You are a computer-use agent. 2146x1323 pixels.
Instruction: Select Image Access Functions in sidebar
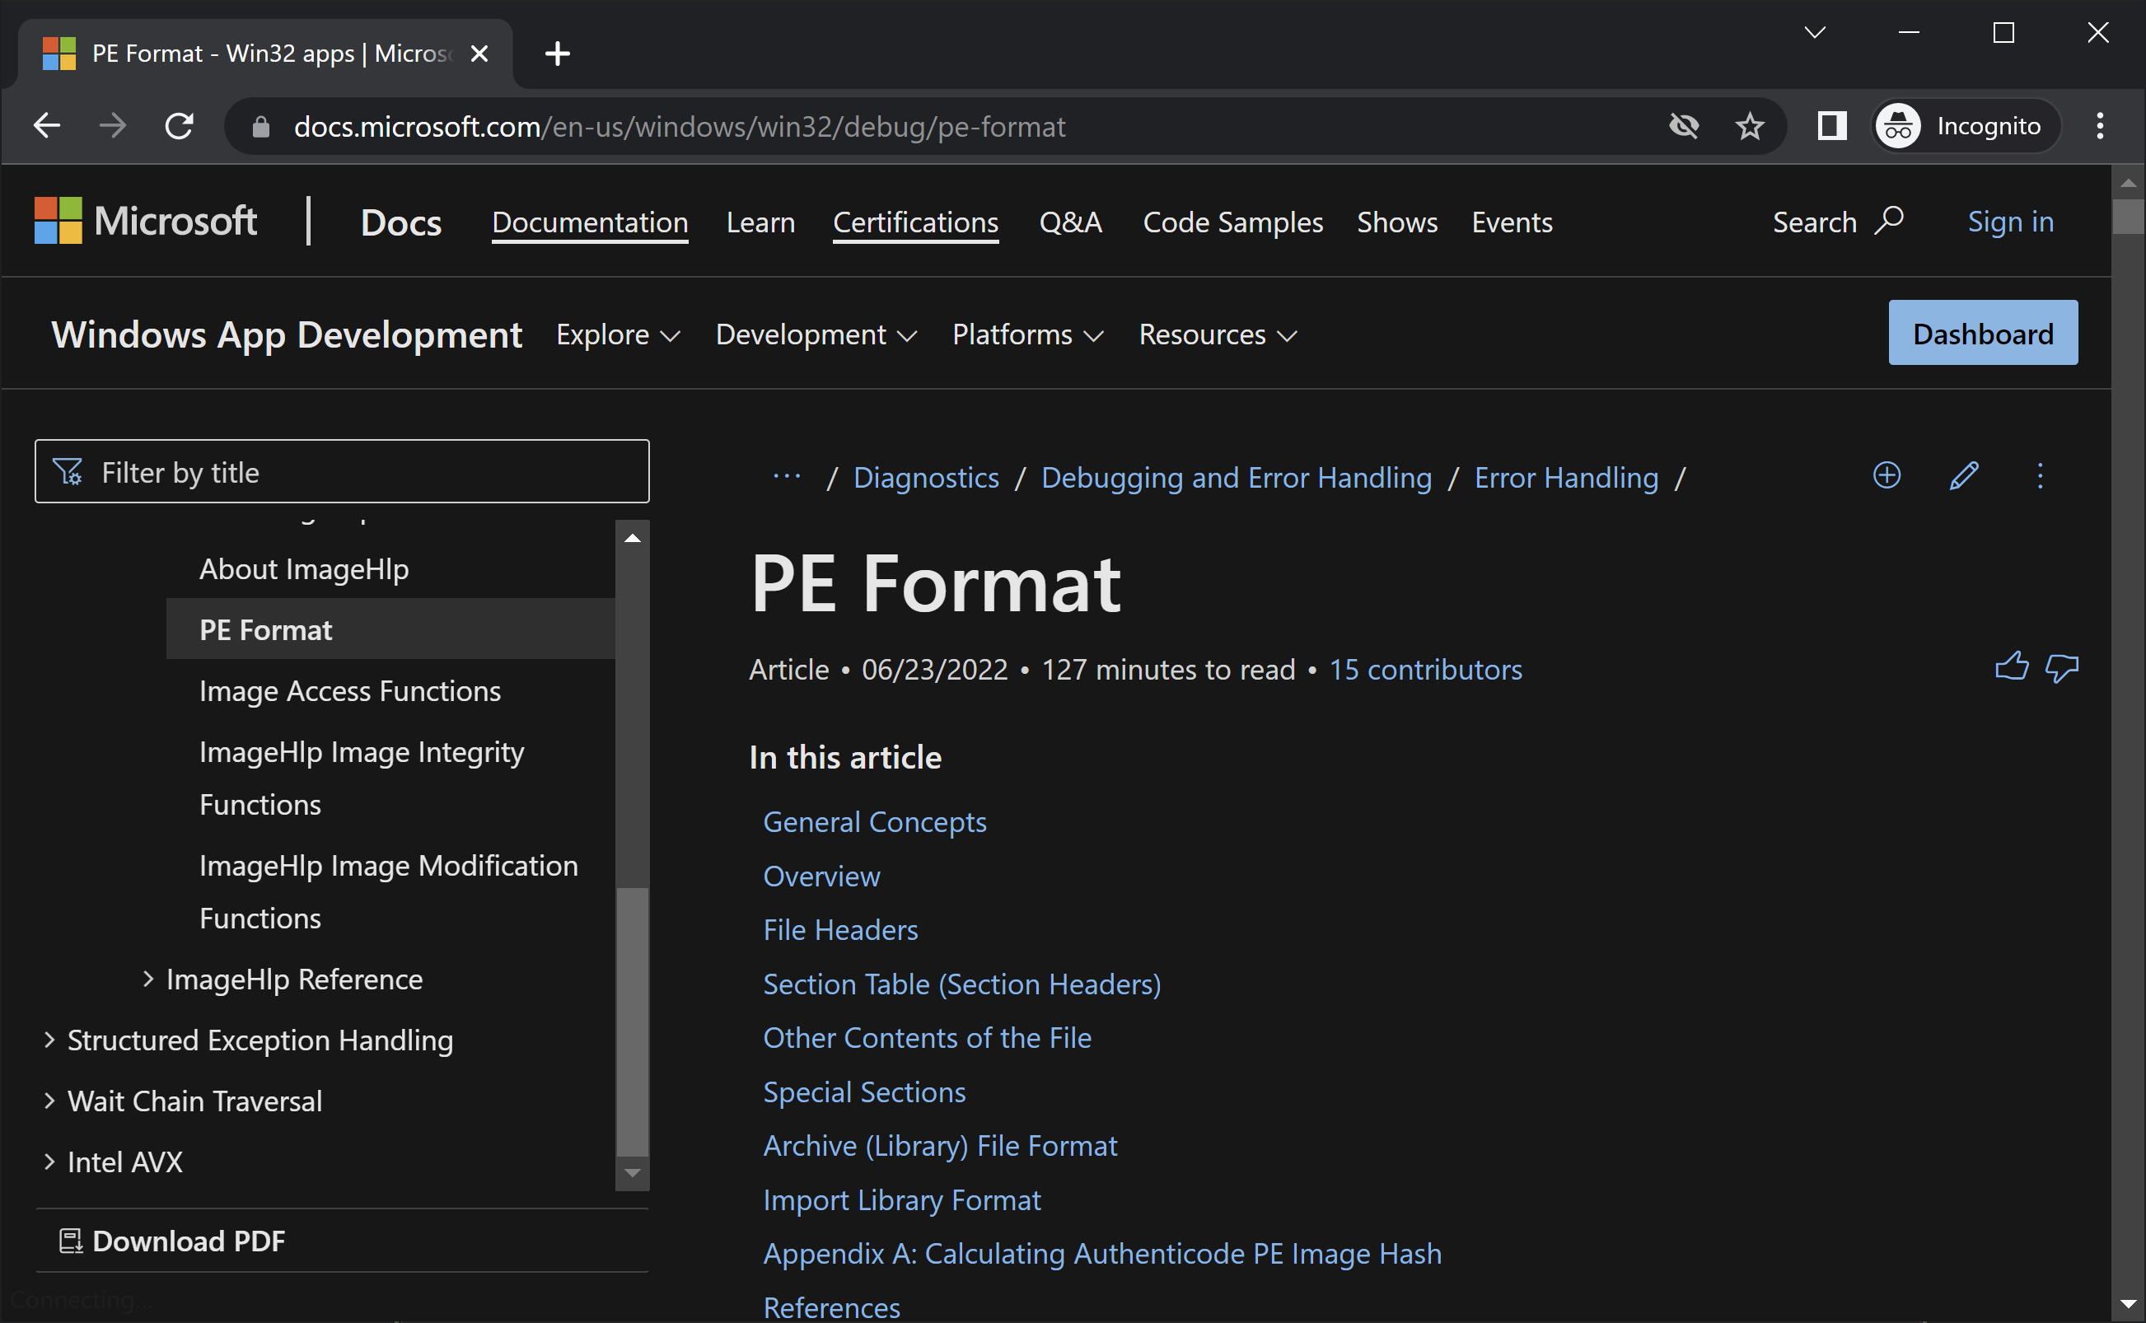coord(350,690)
